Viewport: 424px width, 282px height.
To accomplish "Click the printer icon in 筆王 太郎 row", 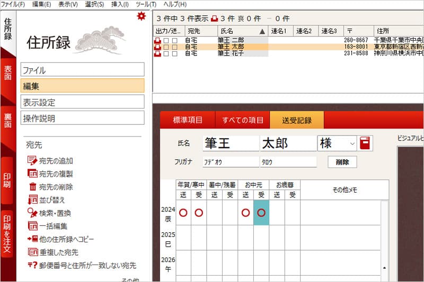I will click(x=157, y=47).
